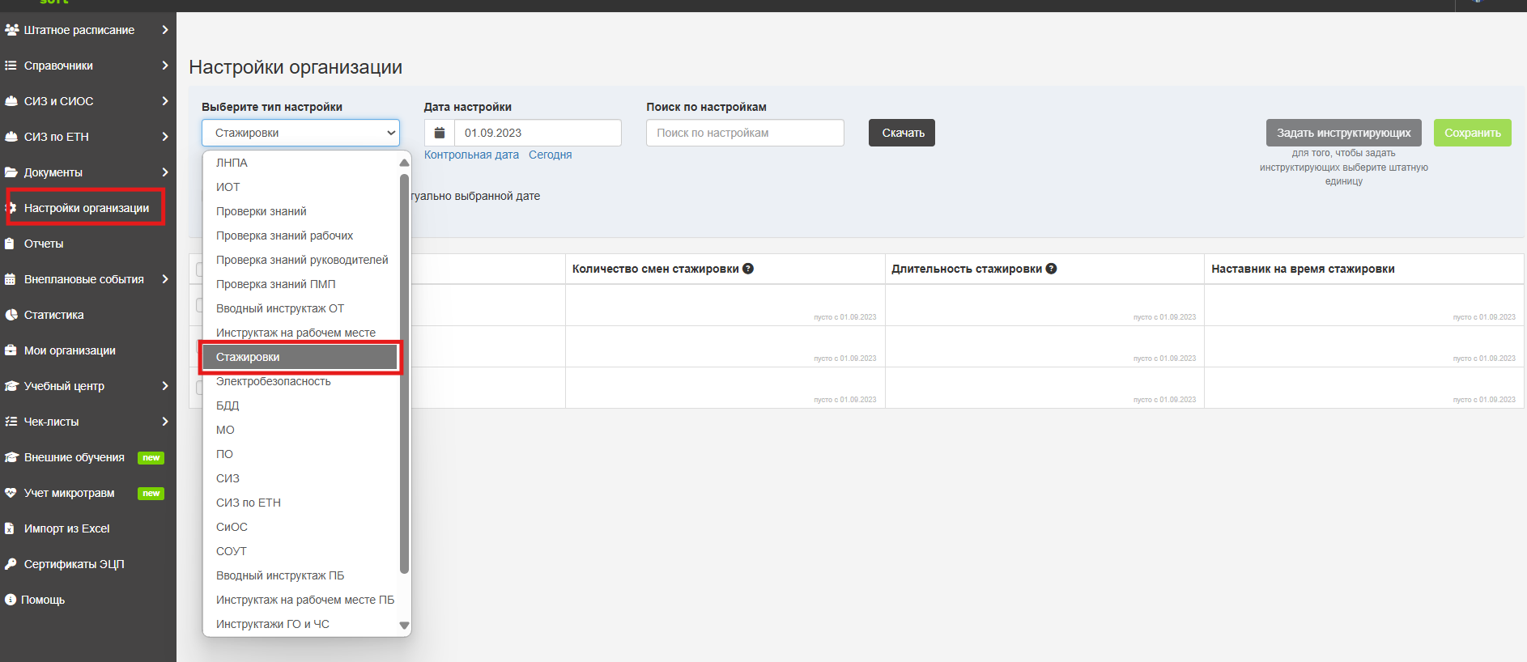
Task: Select Инструктаж на рабочем месте option
Action: click(300, 333)
